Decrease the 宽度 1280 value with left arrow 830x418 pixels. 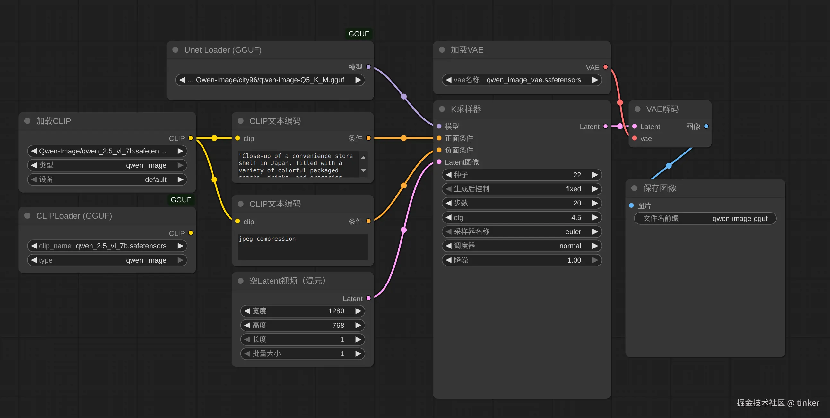(x=247, y=311)
